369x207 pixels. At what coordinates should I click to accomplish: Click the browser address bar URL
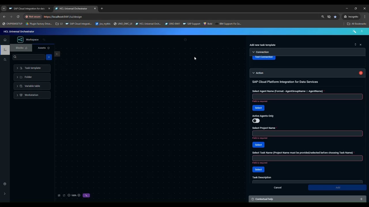63,17
